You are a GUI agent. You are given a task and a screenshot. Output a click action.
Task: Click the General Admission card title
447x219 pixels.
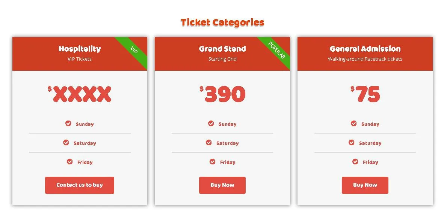(x=365, y=49)
